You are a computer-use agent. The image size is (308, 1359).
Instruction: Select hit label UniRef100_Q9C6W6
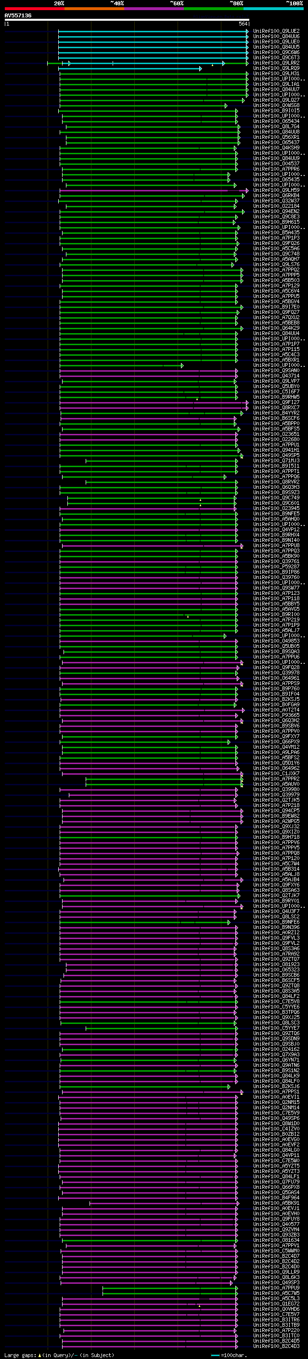pos(276,52)
